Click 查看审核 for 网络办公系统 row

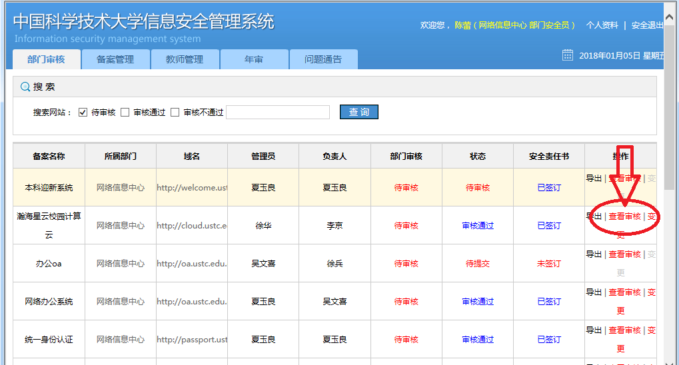625,292
